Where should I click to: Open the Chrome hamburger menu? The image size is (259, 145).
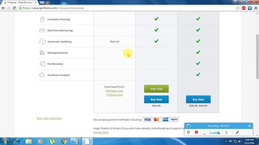tap(256, 8)
